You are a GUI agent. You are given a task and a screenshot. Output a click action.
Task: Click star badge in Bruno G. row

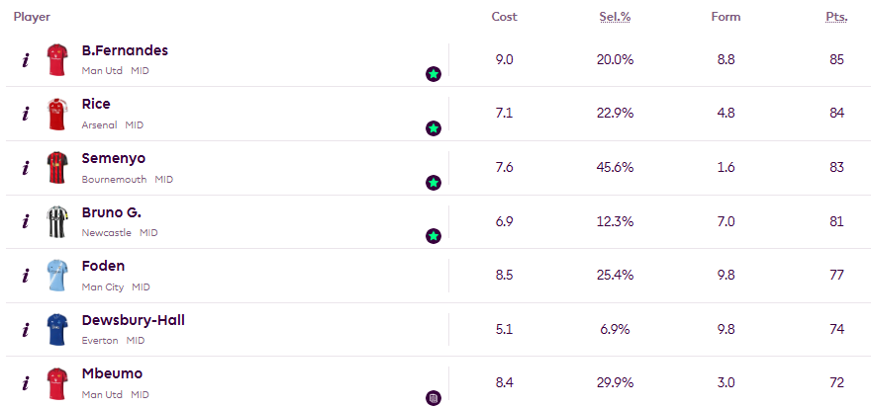(434, 236)
